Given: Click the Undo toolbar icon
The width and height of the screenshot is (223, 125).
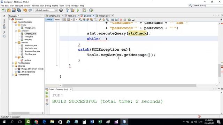Looking at the screenshot, I should tap(25, 10).
